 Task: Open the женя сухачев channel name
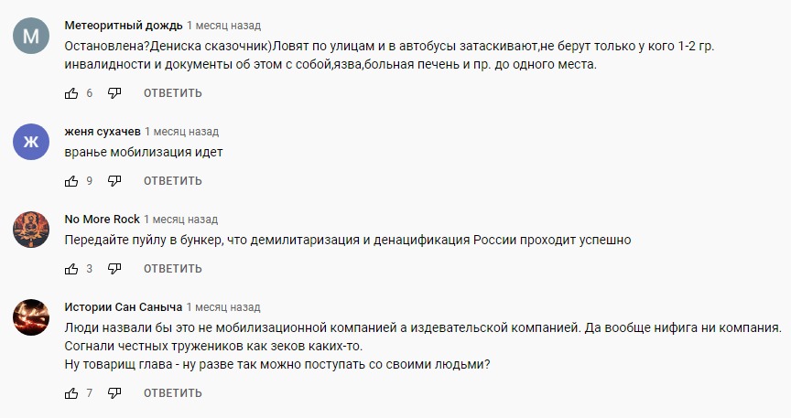(x=102, y=132)
